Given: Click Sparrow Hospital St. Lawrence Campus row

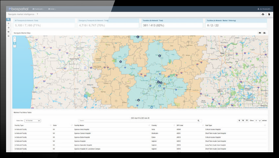Looking at the screenshot, I should pyautogui.click(x=140, y=149).
